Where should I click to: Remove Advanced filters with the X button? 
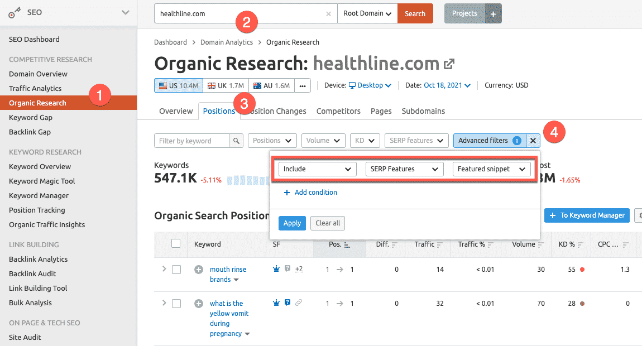click(533, 141)
